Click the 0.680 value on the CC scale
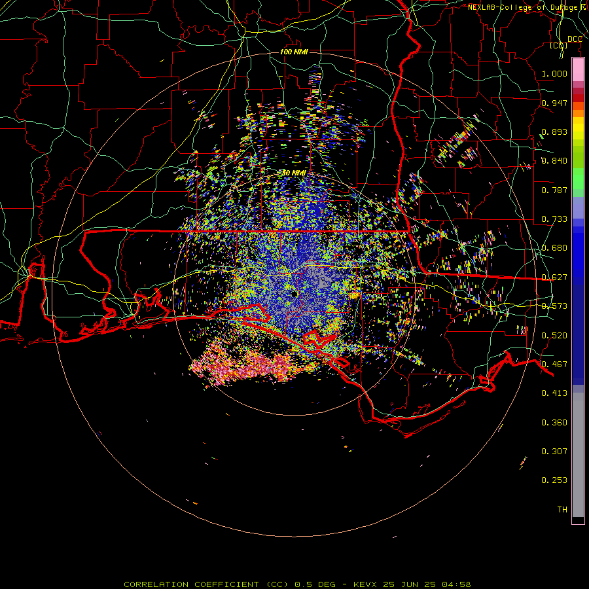The image size is (589, 589). (554, 248)
